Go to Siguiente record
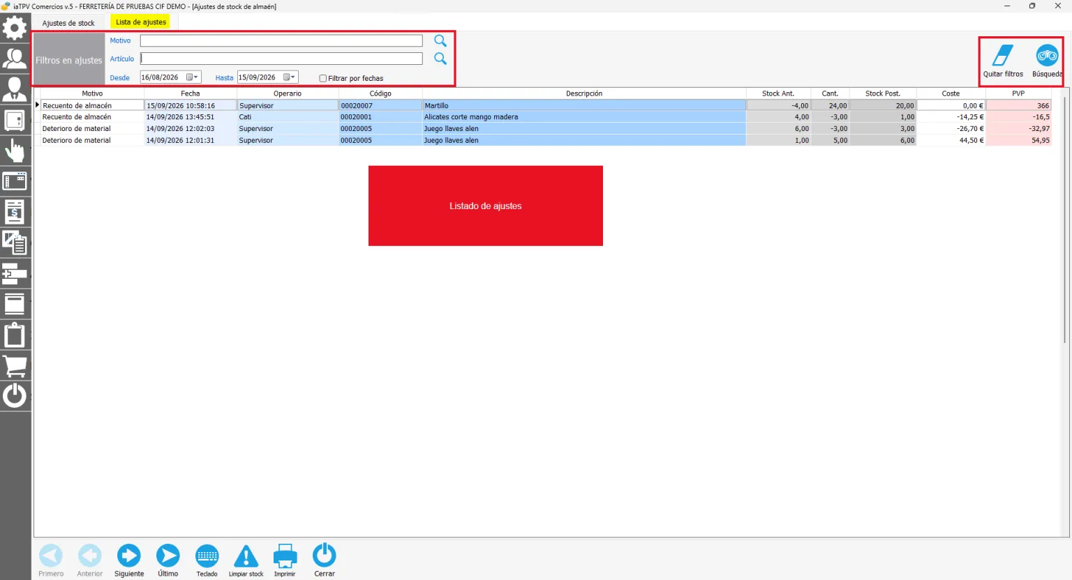This screenshot has height=580, width=1072. coord(129,560)
